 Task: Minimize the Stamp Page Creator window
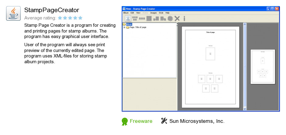[x=268, y=9]
